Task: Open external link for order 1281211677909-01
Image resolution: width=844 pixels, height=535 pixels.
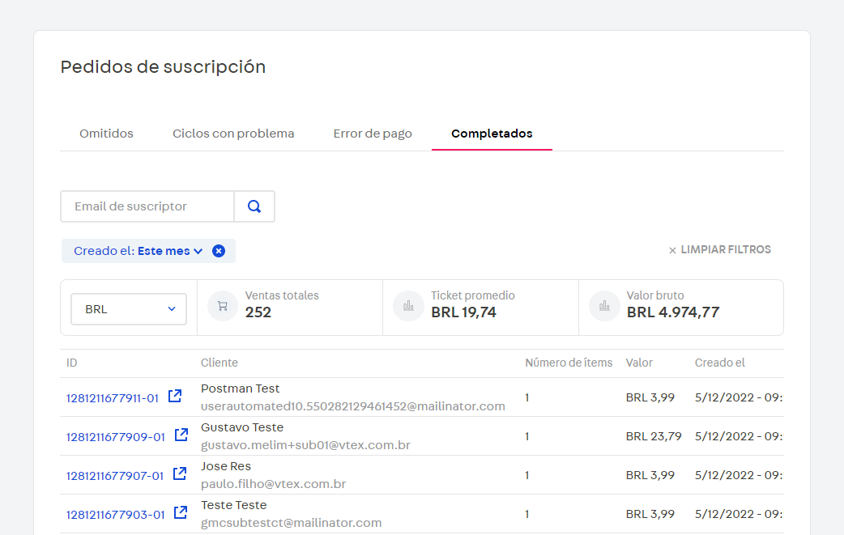Action: (x=180, y=435)
